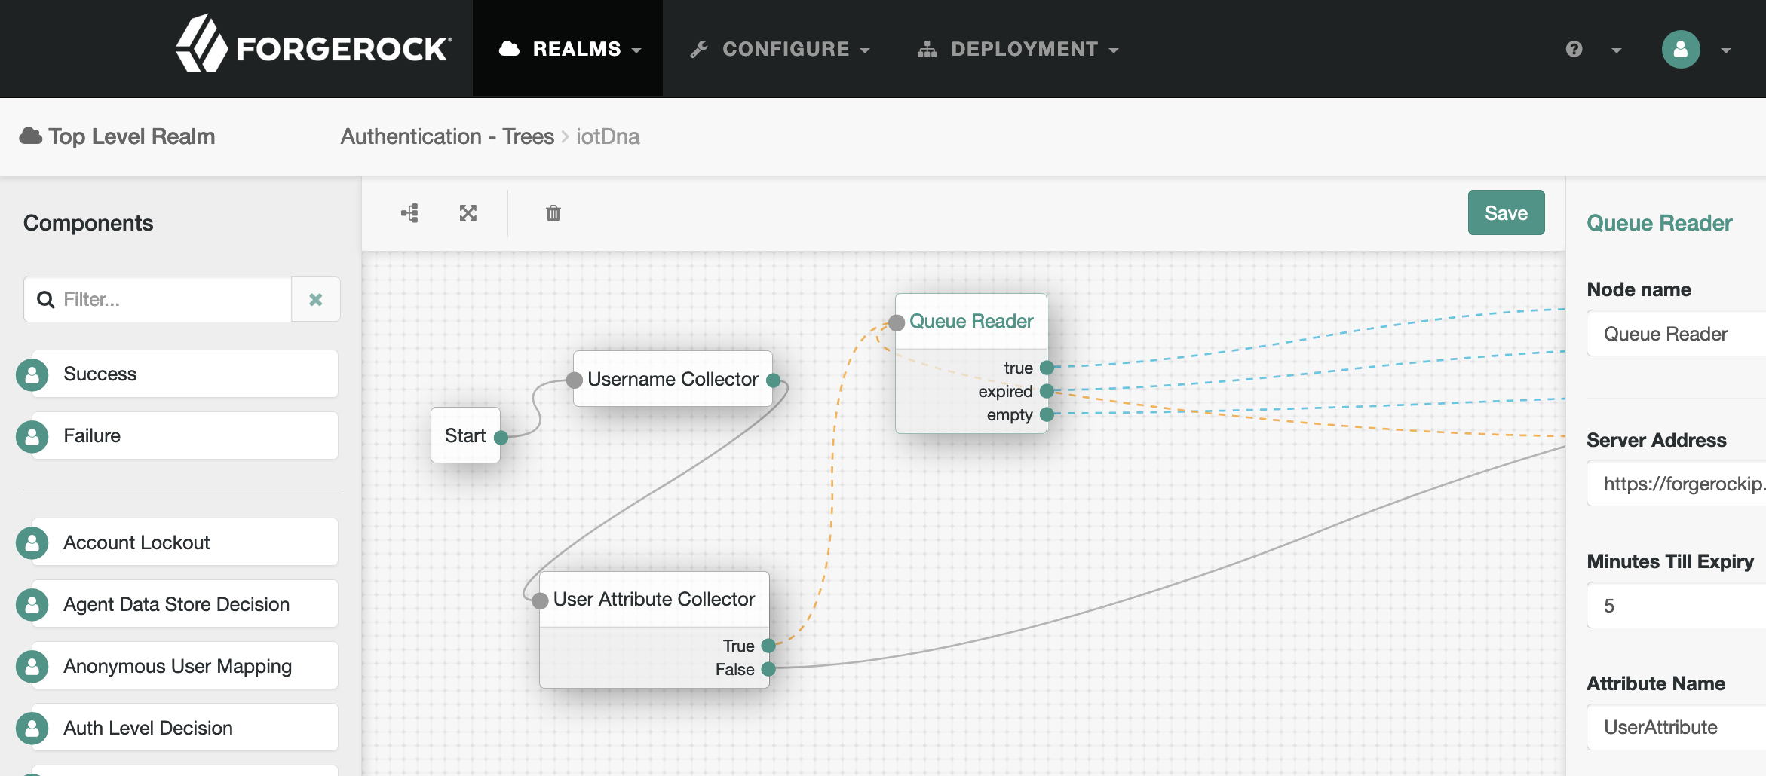Click the iotDna breadcrumb text
This screenshot has height=776, width=1766.
[608, 136]
